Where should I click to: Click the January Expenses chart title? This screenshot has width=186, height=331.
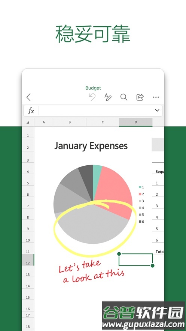[91, 146]
